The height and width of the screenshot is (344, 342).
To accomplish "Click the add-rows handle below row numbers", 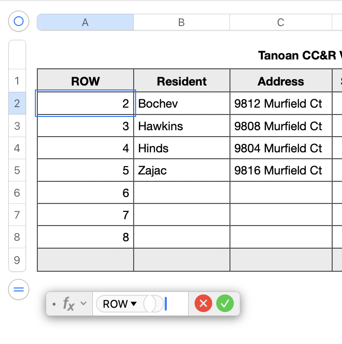I will pyautogui.click(x=19, y=290).
